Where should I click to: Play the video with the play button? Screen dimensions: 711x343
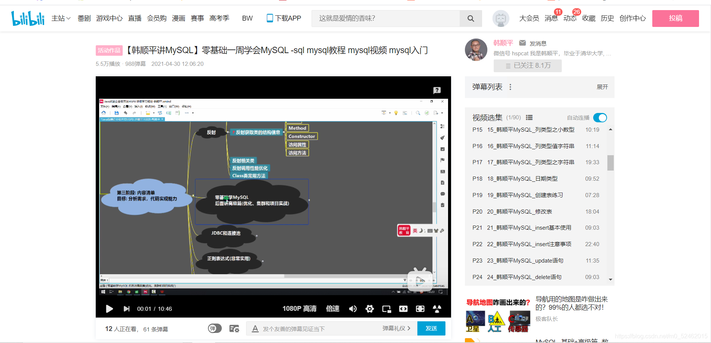[x=109, y=309]
